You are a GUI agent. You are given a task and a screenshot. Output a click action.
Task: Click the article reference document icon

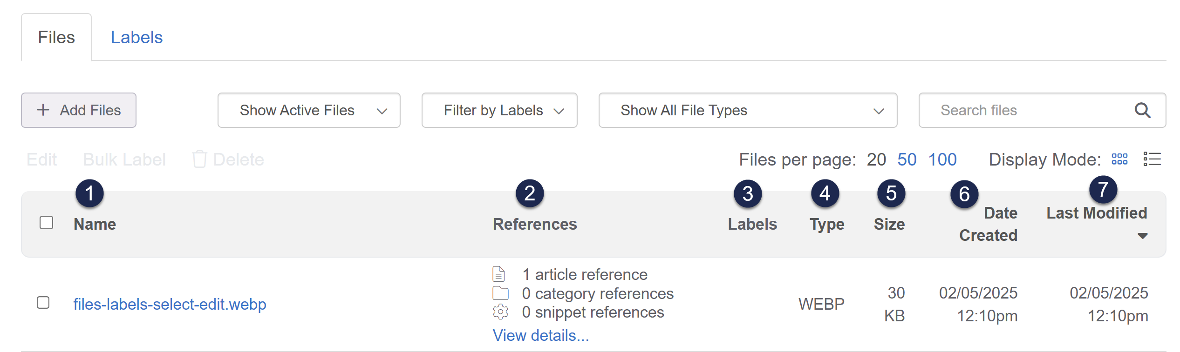point(499,274)
